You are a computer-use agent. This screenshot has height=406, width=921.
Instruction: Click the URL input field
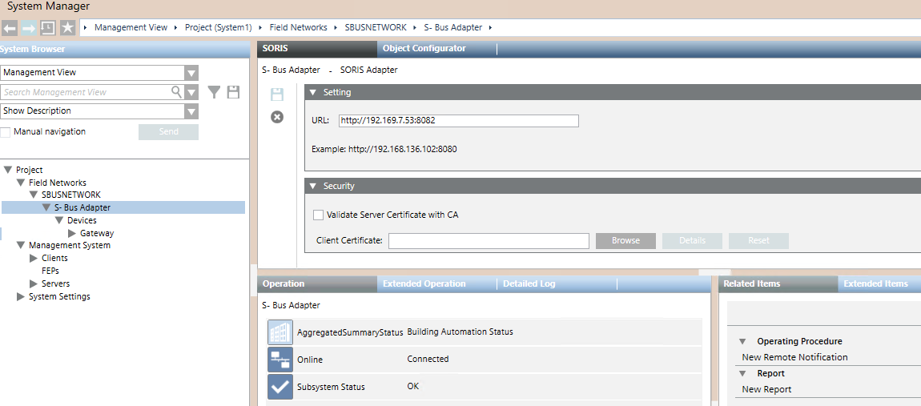pyautogui.click(x=458, y=121)
